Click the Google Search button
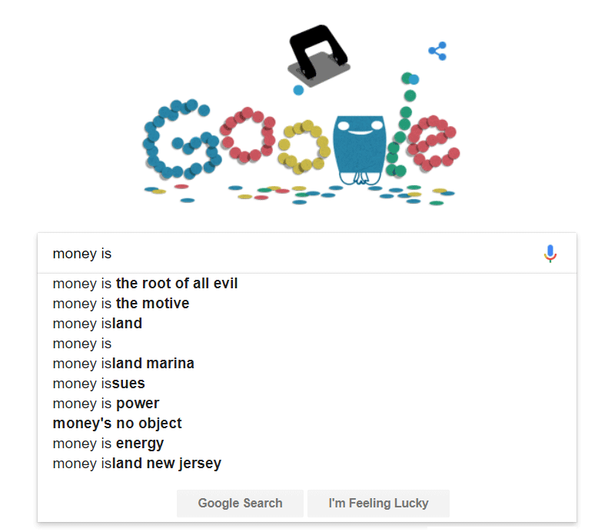The image size is (608, 532). pos(240,504)
